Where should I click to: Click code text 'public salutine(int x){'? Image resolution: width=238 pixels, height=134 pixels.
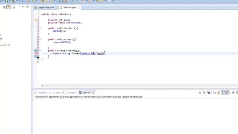pos(63,28)
